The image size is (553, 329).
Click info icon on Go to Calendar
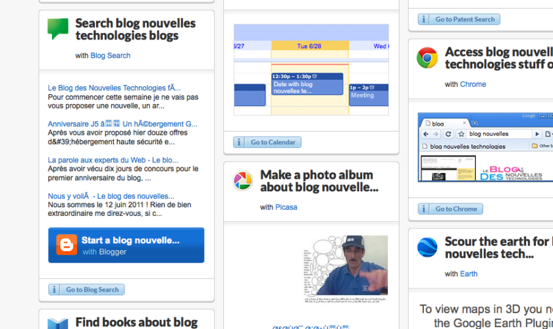pyautogui.click(x=240, y=142)
